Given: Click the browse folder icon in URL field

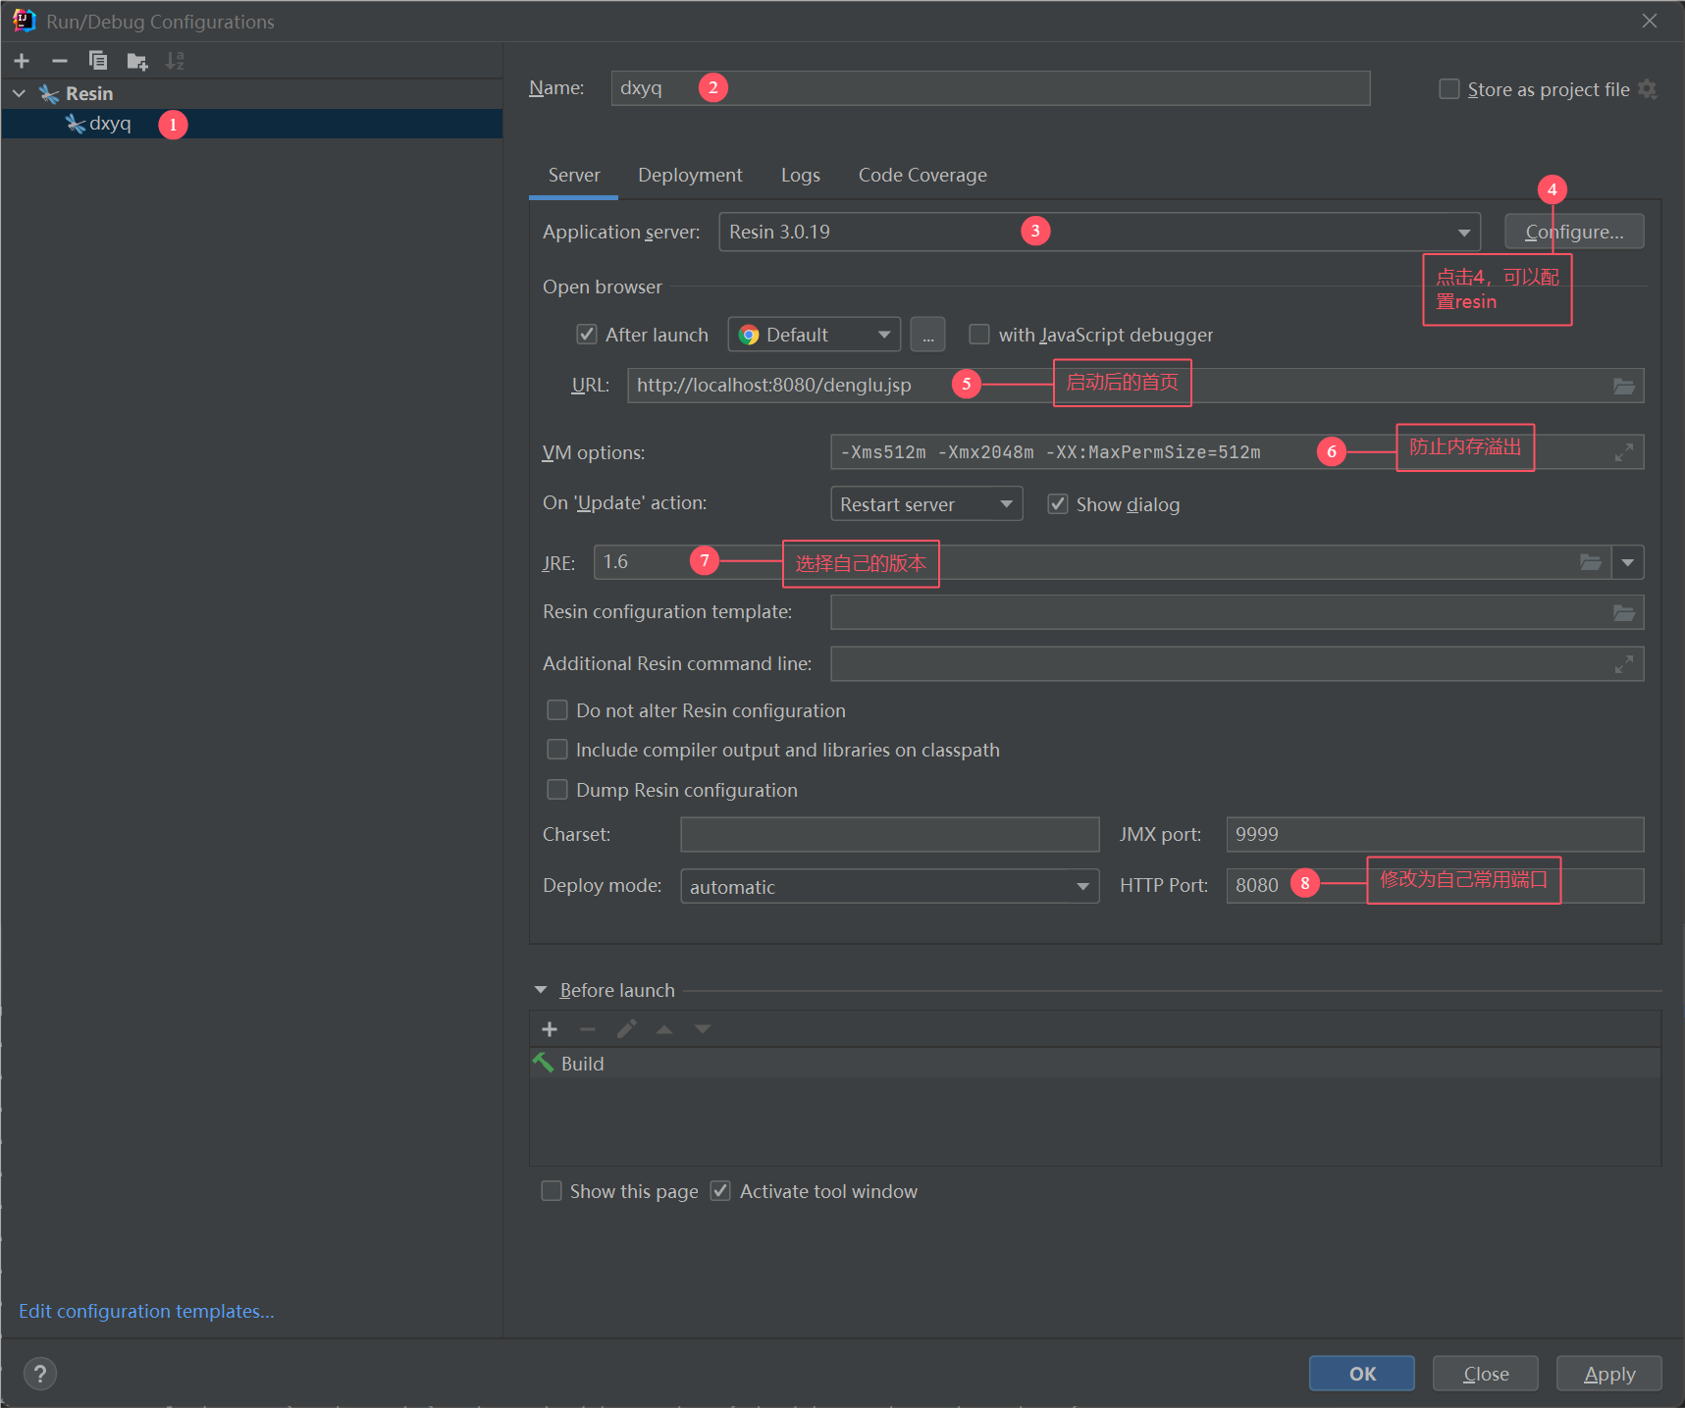Looking at the screenshot, I should (1623, 387).
